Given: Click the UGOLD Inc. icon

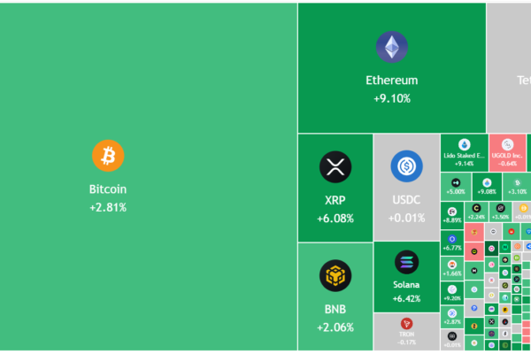Looking at the screenshot, I should click(508, 144).
